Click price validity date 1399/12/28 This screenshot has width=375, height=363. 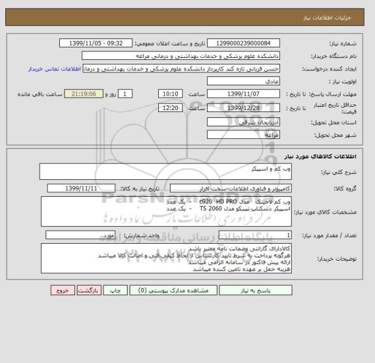pyautogui.click(x=243, y=108)
